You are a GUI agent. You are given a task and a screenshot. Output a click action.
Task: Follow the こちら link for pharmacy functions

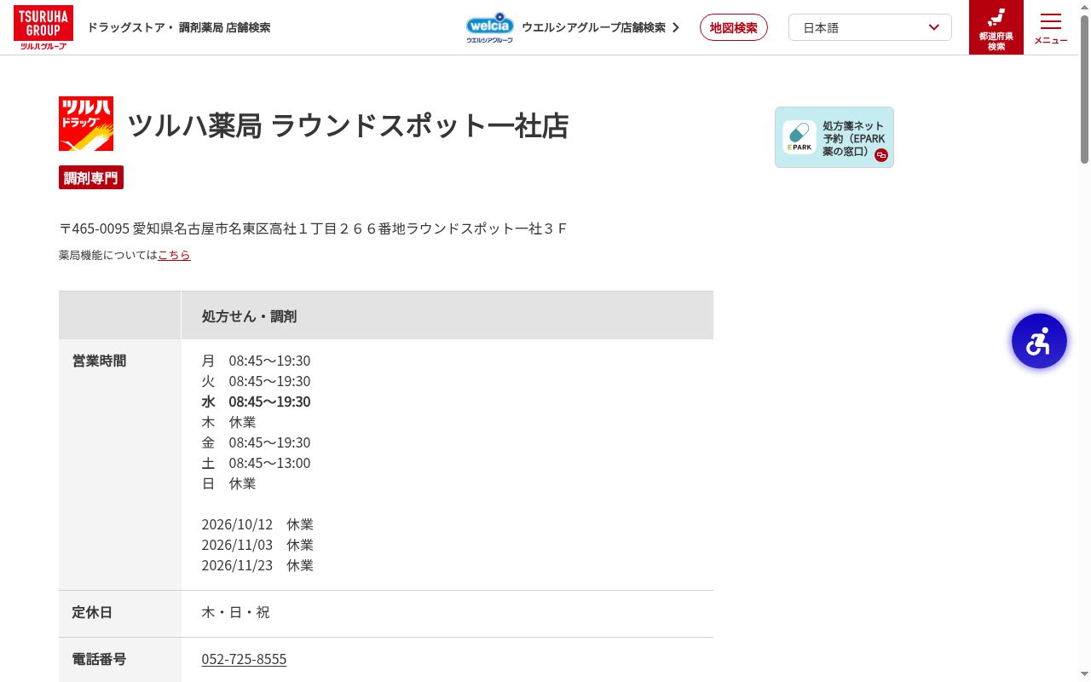[x=174, y=255]
